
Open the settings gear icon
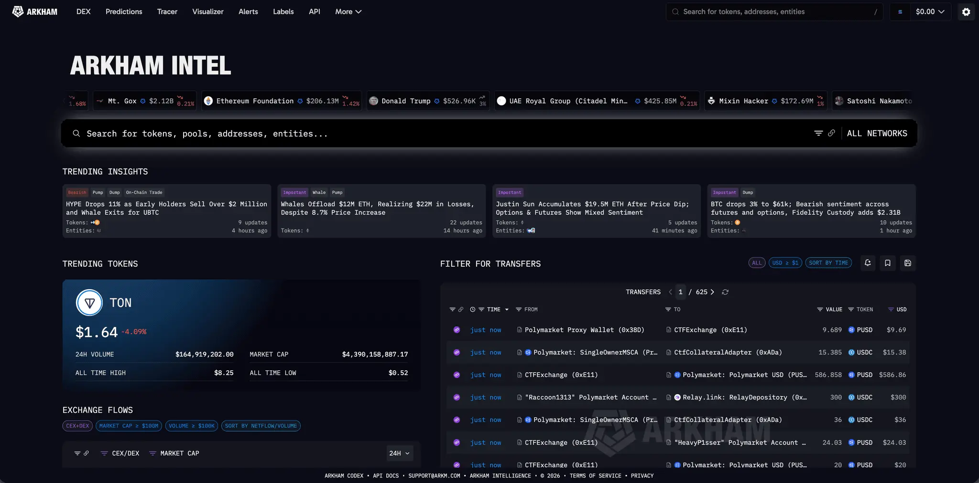966,12
